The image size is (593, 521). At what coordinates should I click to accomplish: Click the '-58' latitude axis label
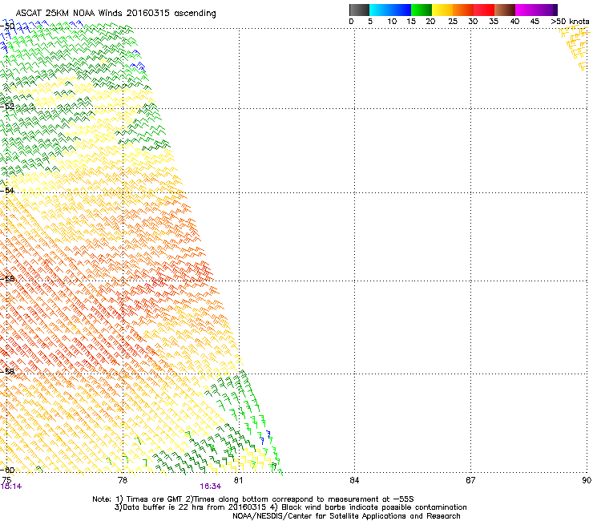pyautogui.click(x=7, y=372)
